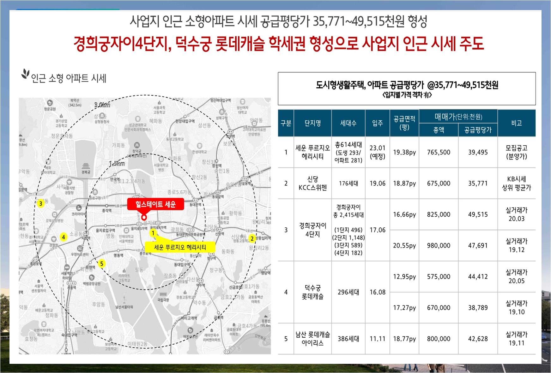Viewport: 551px width, 373px height.
Task: Click the 17.06 move-in date cell
Action: [x=378, y=230]
